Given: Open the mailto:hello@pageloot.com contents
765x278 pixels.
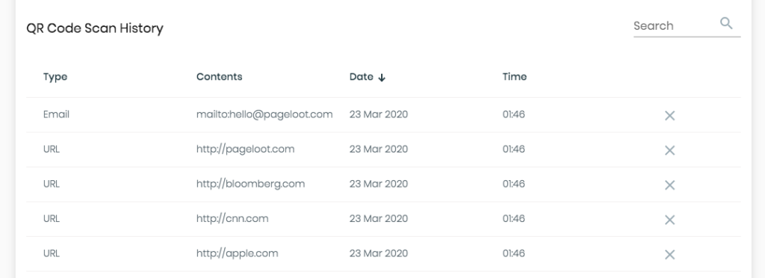Looking at the screenshot, I should pos(264,114).
